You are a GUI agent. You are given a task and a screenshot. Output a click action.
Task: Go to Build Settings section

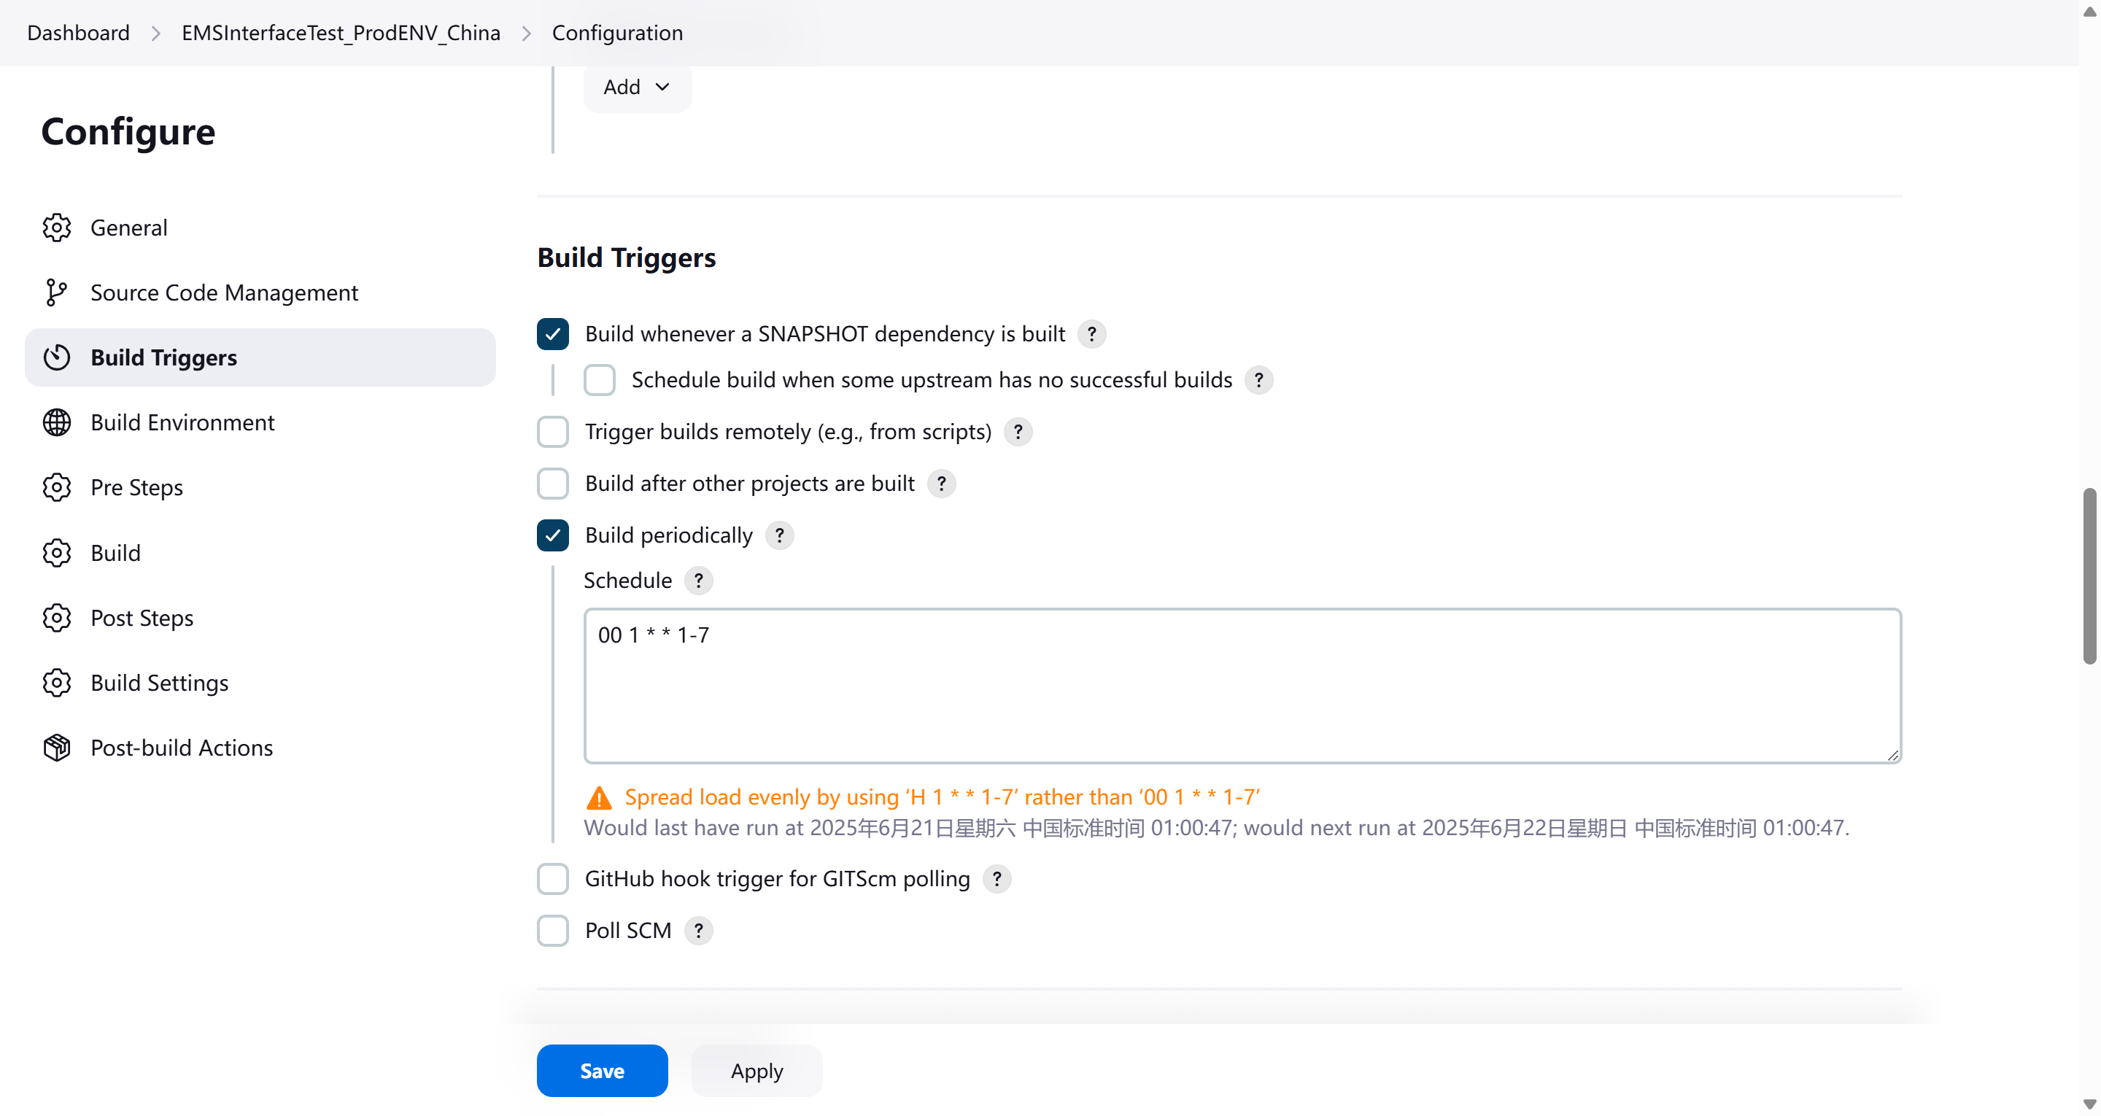[159, 683]
